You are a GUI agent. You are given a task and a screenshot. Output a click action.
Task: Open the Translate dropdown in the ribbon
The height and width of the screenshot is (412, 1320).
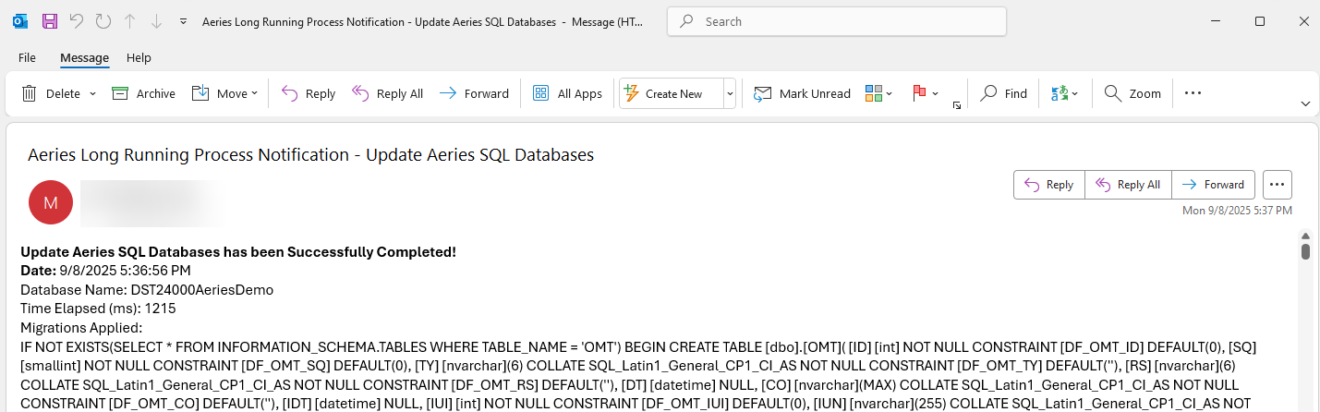coord(1065,93)
